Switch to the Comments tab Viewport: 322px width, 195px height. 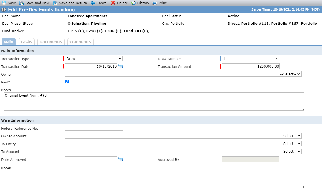[x=80, y=42]
